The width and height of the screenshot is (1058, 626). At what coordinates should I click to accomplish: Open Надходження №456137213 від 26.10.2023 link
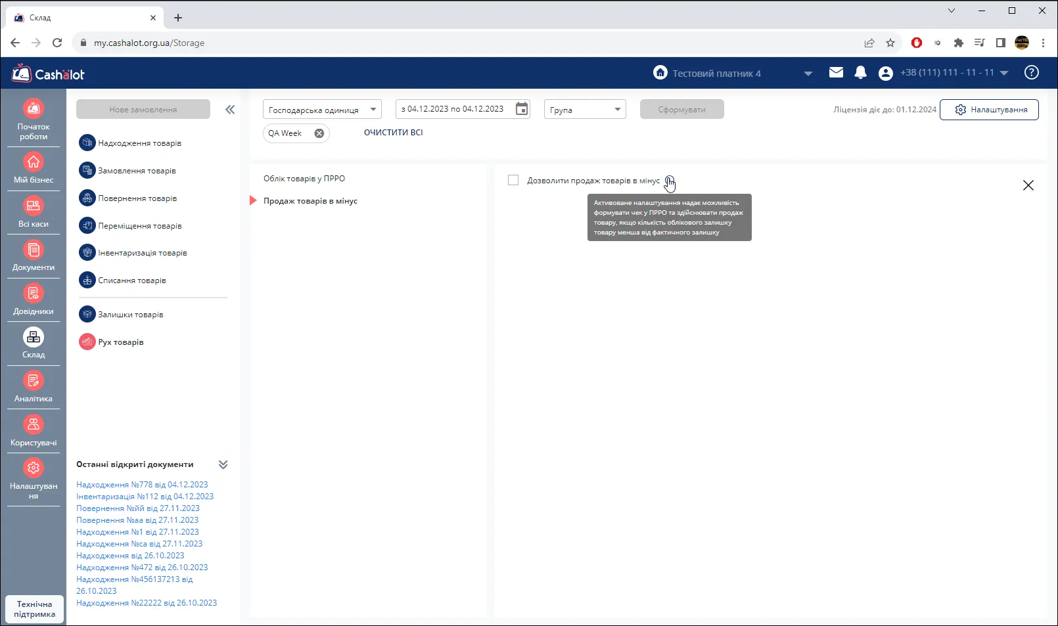tap(135, 585)
